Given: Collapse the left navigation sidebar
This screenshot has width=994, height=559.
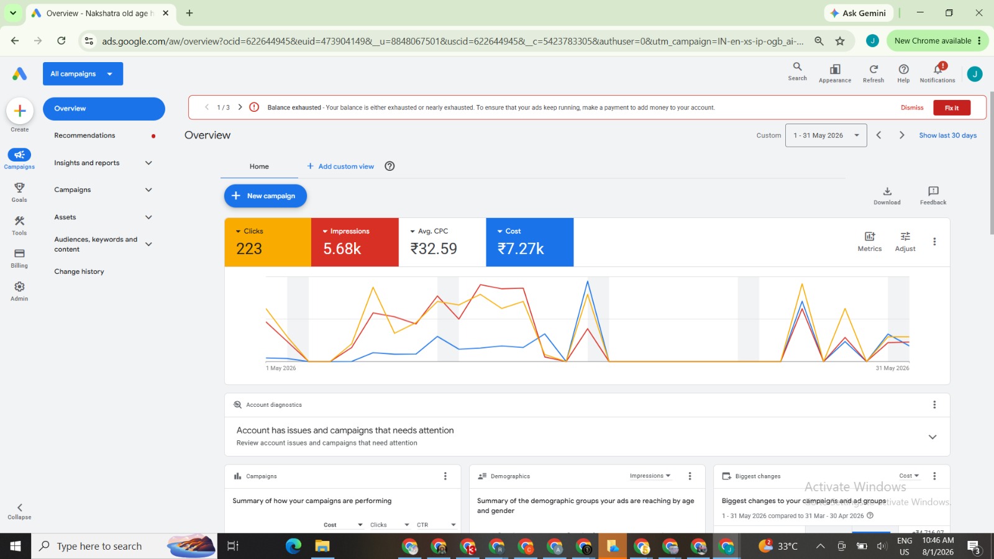Looking at the screenshot, I should point(19,511).
